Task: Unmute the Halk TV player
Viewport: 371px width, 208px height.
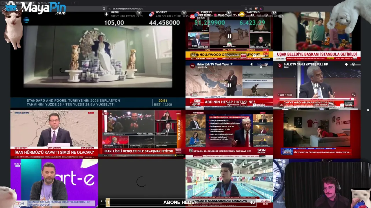Action: coord(347,64)
